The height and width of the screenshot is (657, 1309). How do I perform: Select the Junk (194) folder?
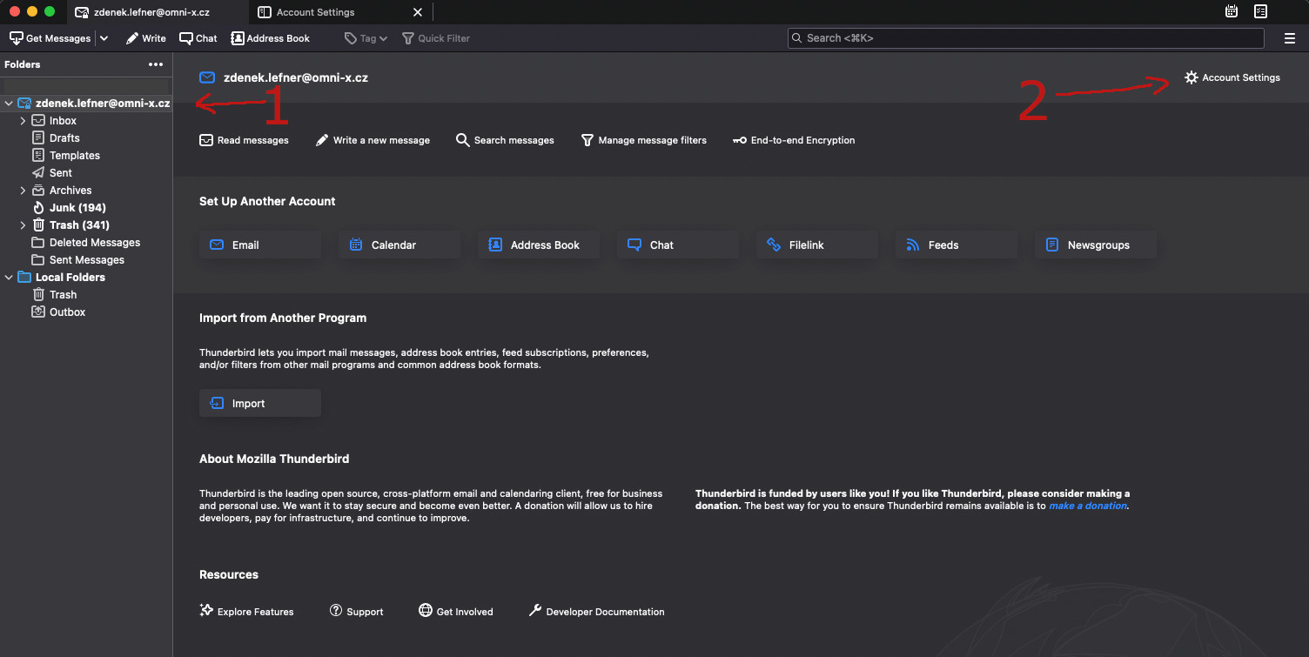coord(77,208)
